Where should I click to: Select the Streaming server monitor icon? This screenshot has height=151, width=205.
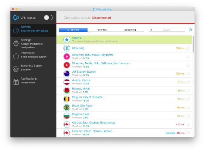point(67,48)
